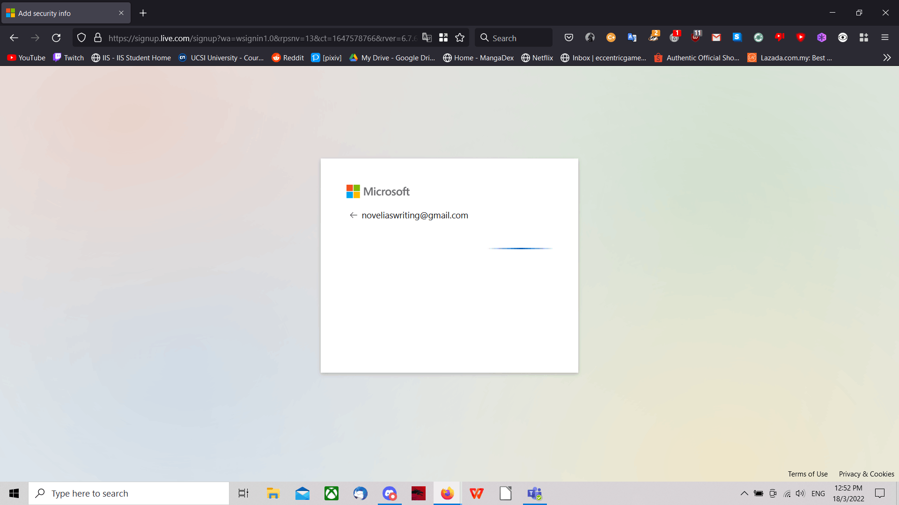899x505 pixels.
Task: Click the Pocket save icon in toolbar
Action: pyautogui.click(x=568, y=37)
